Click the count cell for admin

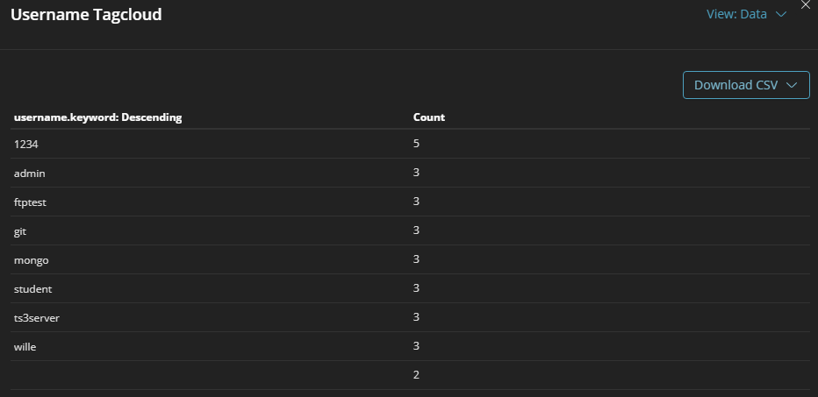416,173
